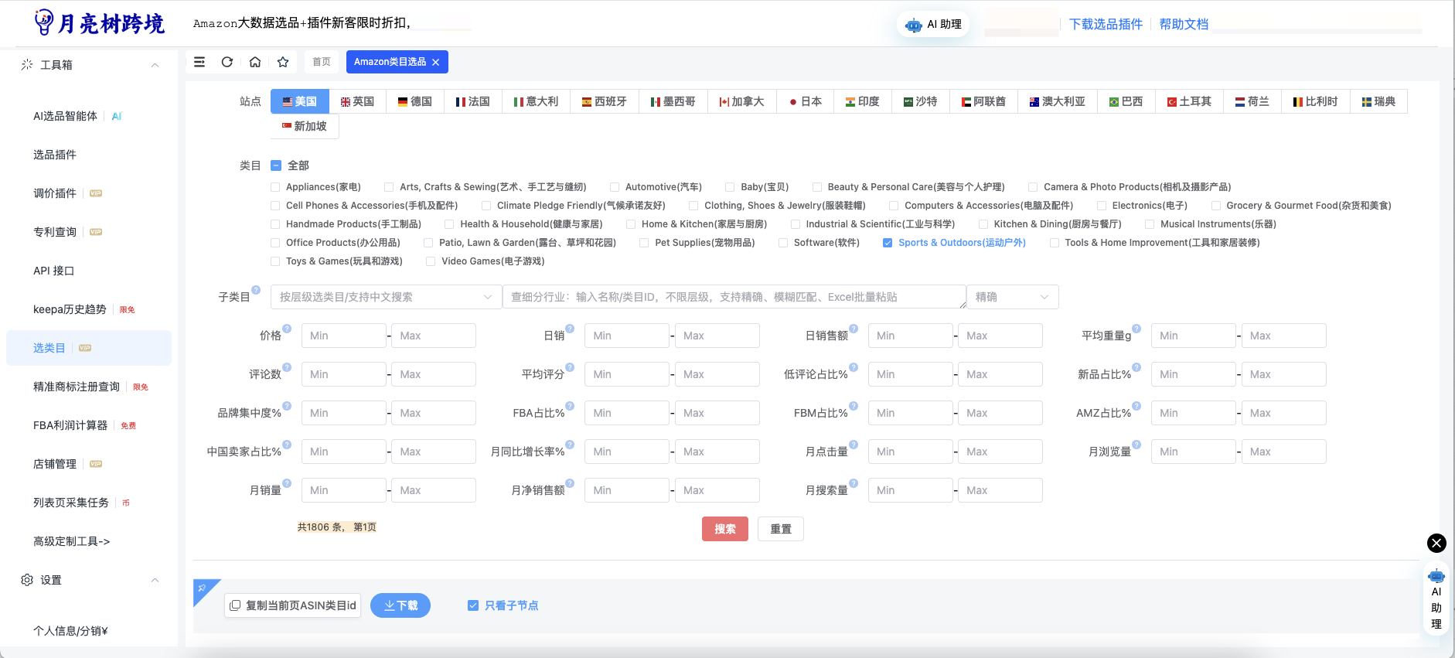
Task: Open keepa历史趋势 in sidebar
Action: click(x=70, y=309)
